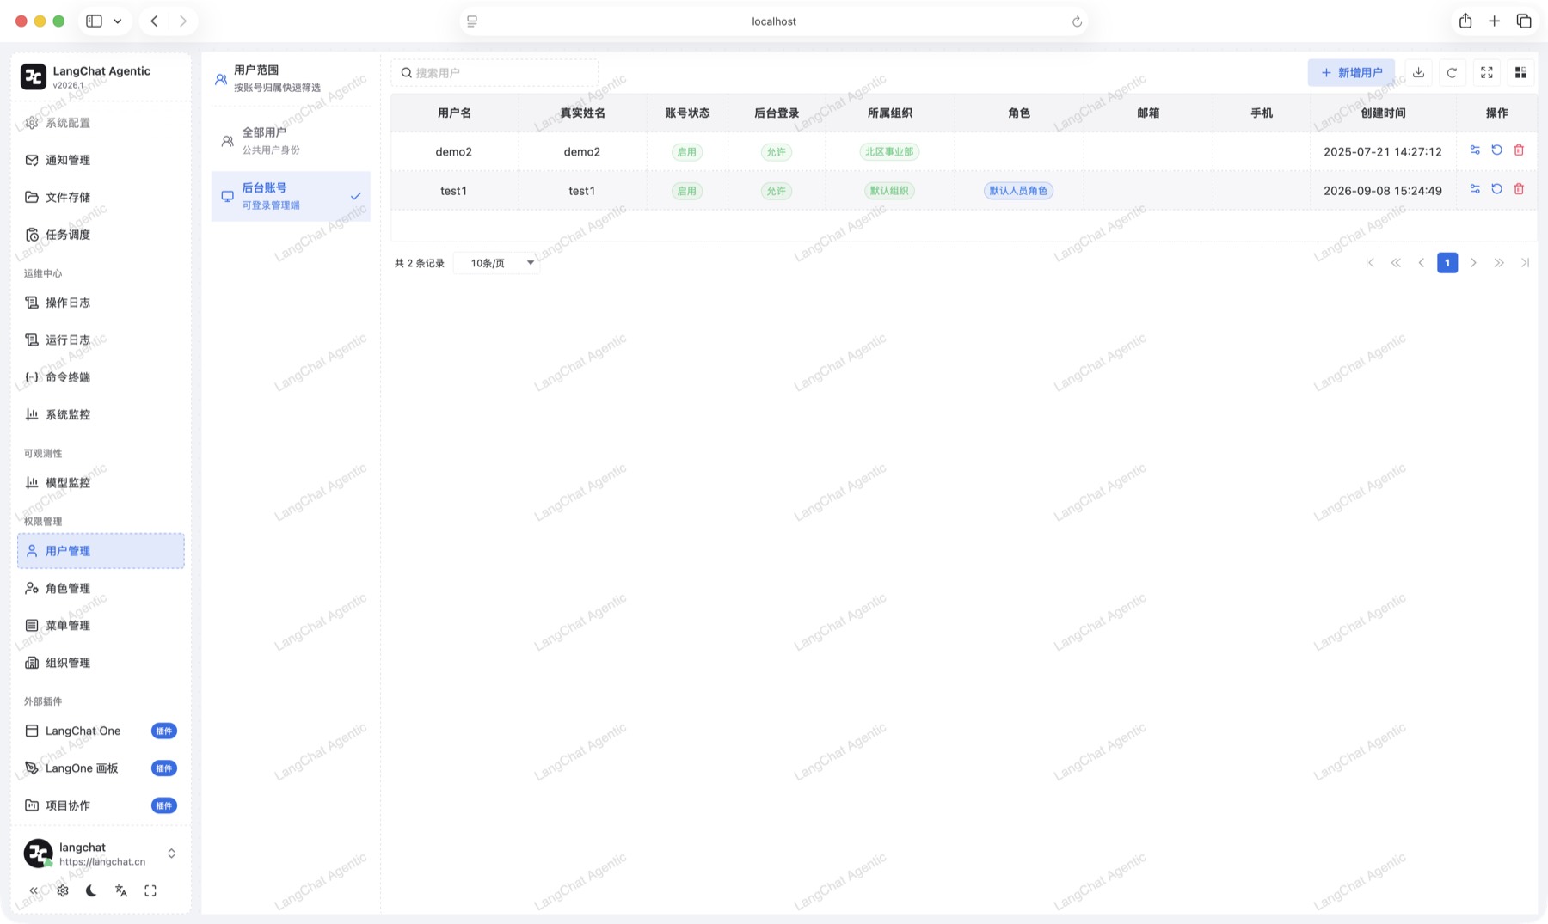Reset password icon for demo2 row
1548x924 pixels.
(1496, 150)
